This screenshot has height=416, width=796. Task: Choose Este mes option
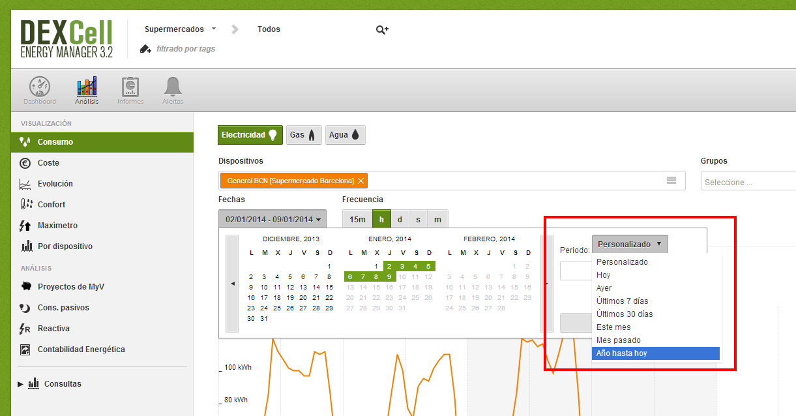click(x=656, y=327)
